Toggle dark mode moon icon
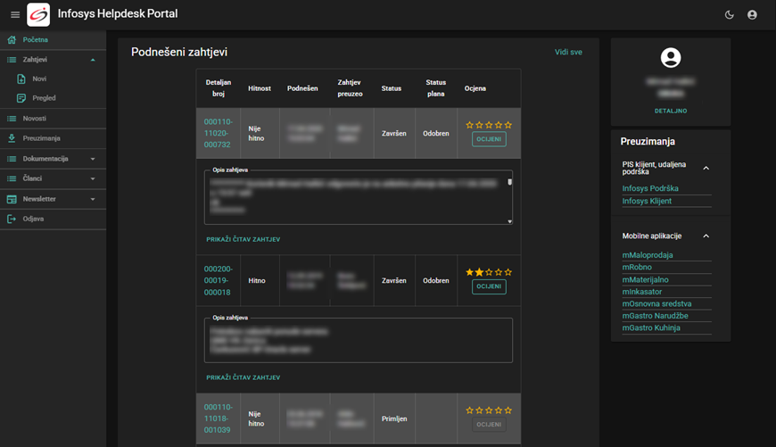This screenshot has width=776, height=447. 729,15
